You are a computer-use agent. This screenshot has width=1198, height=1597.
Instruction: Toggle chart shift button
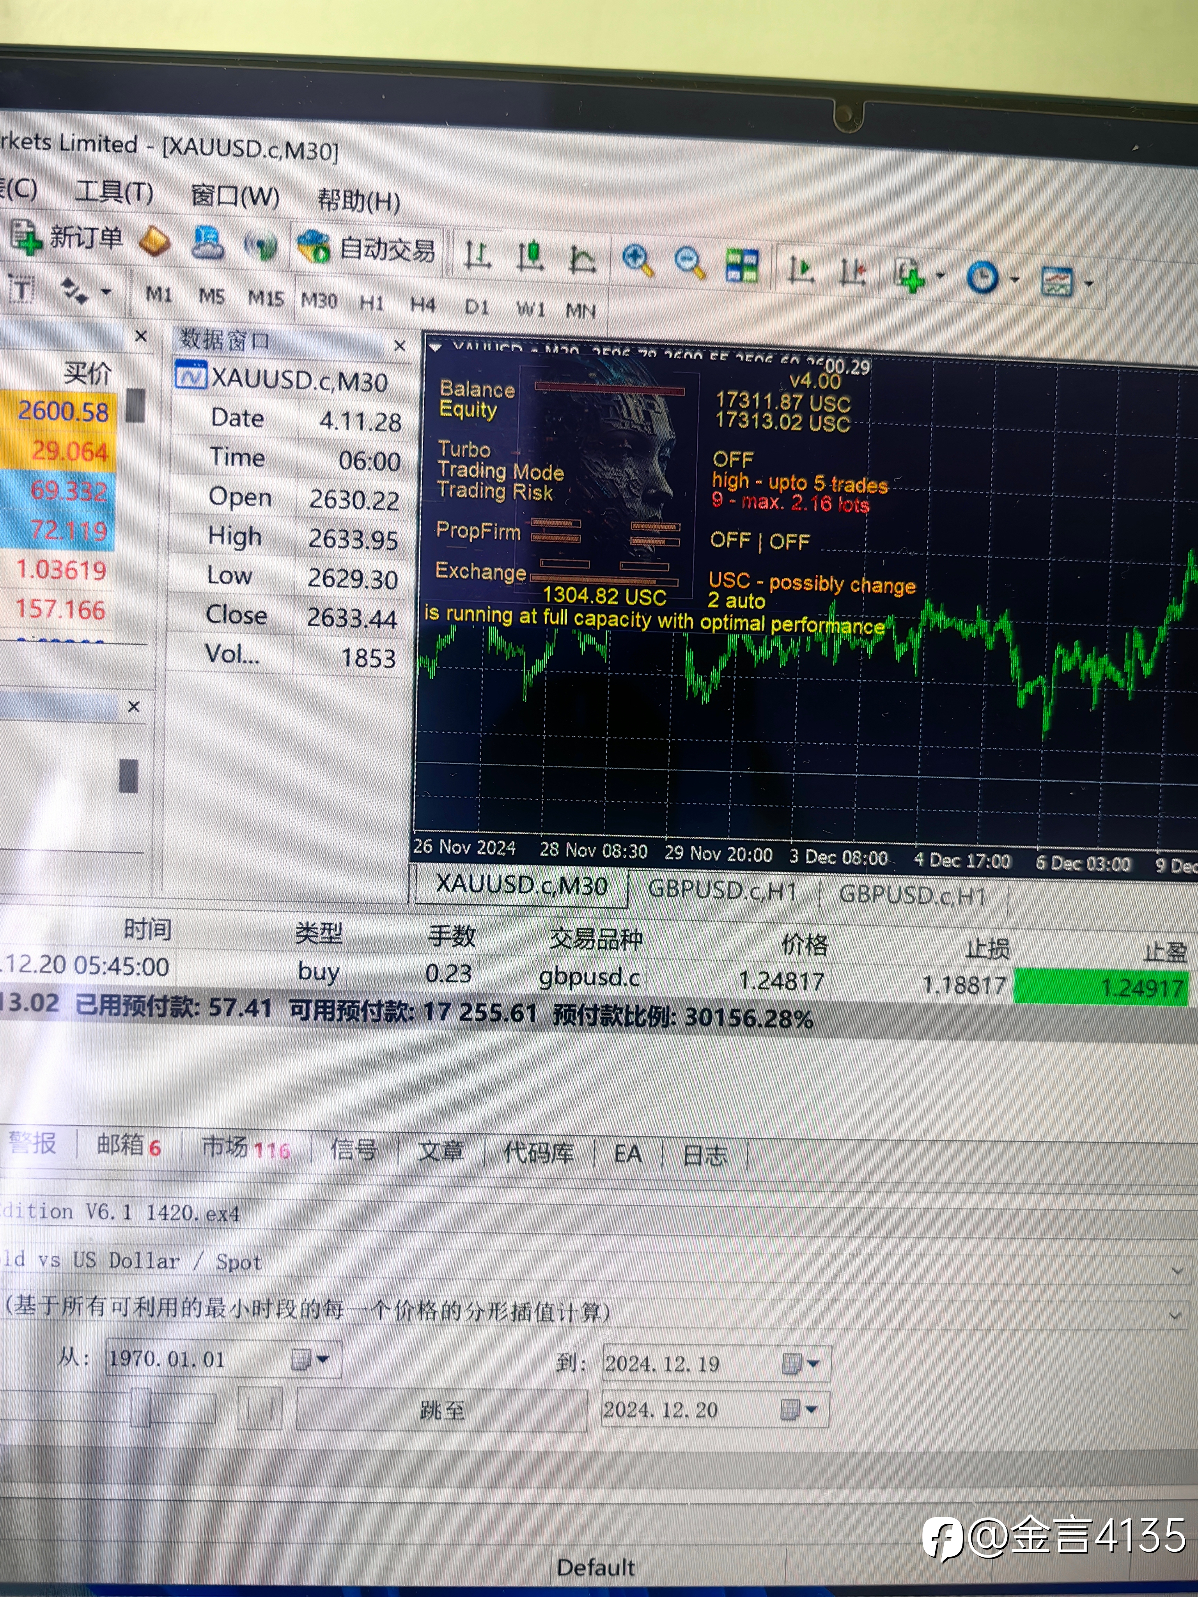tap(853, 273)
